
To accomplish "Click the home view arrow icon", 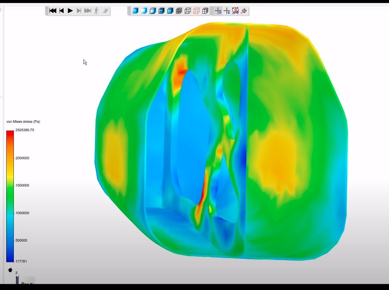I will [10, 270].
